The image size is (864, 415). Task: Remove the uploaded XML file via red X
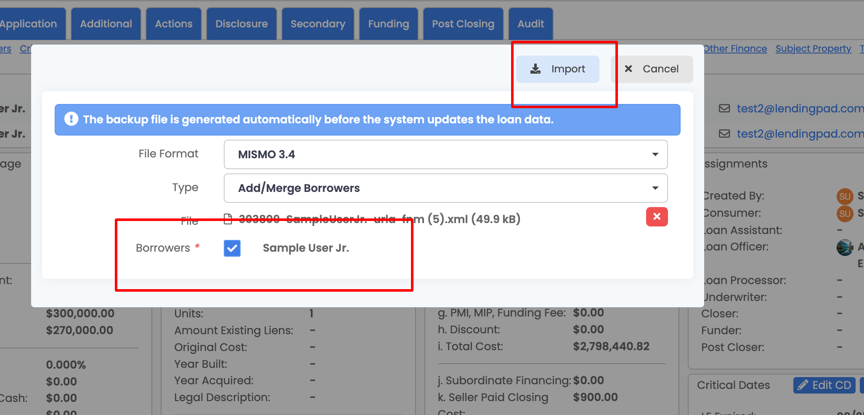click(x=657, y=217)
